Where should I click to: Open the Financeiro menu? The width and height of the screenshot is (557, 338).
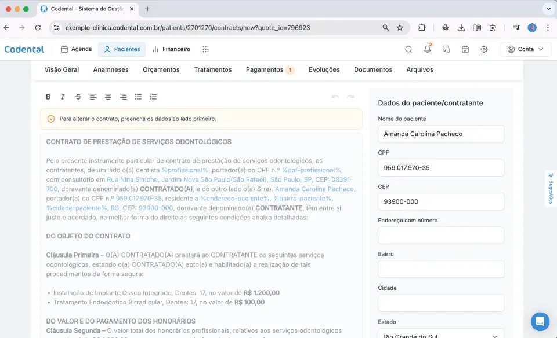pyautogui.click(x=172, y=49)
